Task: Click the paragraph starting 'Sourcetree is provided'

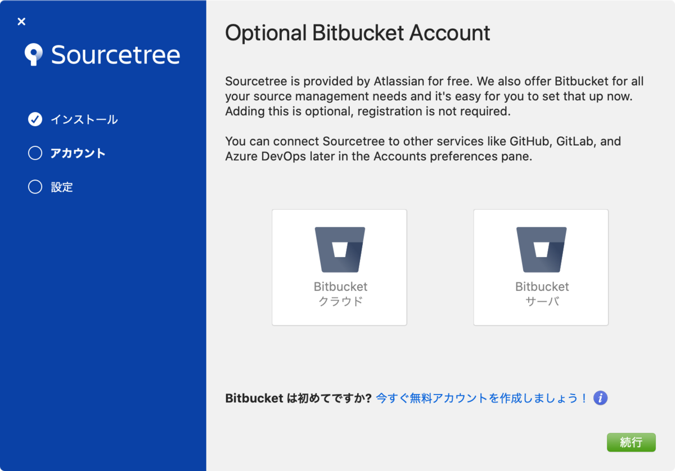Action: pyautogui.click(x=434, y=96)
